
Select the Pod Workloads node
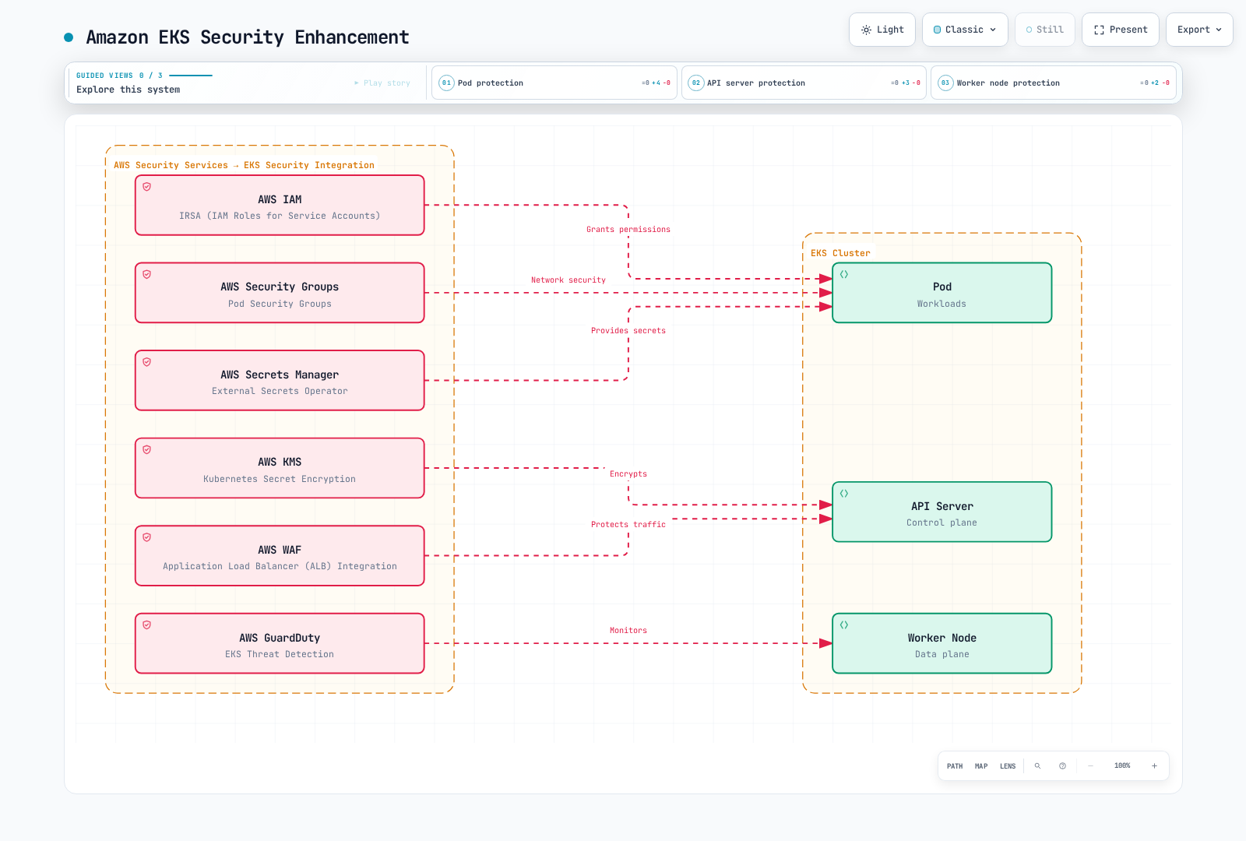pyautogui.click(x=942, y=293)
